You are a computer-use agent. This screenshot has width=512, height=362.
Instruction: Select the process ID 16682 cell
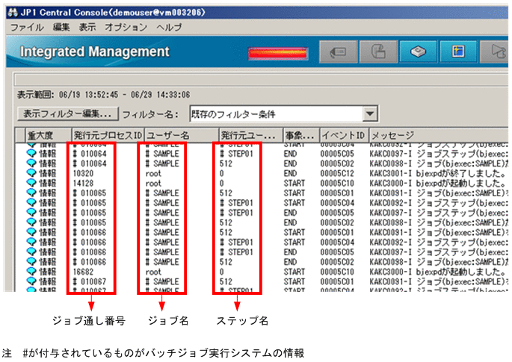coord(83,272)
